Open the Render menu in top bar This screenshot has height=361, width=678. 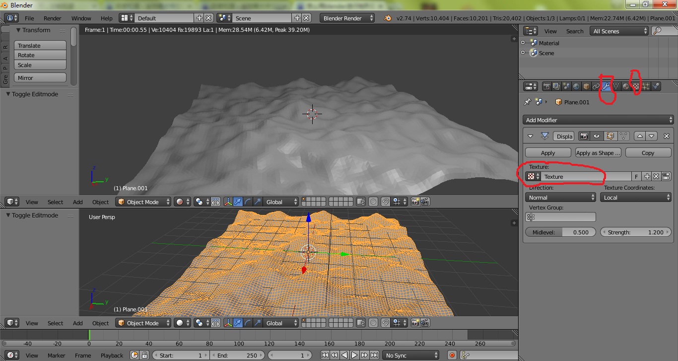(x=53, y=18)
